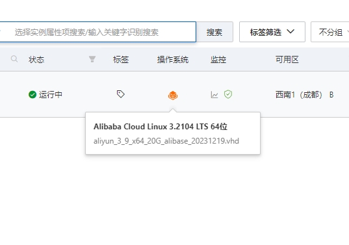This screenshot has width=349, height=245.
Task: Click the 可用区 column header
Action: pos(287,59)
